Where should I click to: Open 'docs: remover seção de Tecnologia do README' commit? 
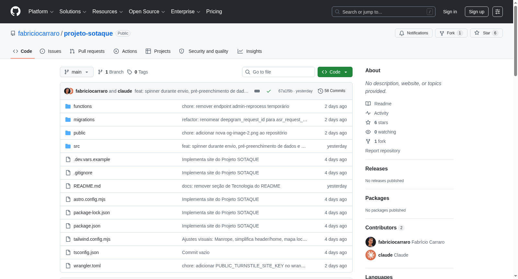tap(231, 186)
